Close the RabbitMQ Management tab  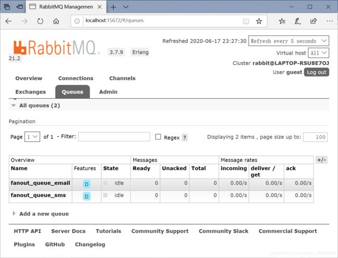point(100,7)
